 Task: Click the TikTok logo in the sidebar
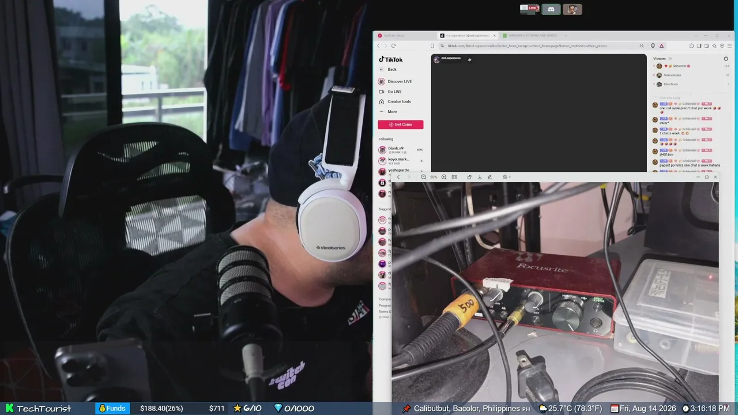click(390, 59)
